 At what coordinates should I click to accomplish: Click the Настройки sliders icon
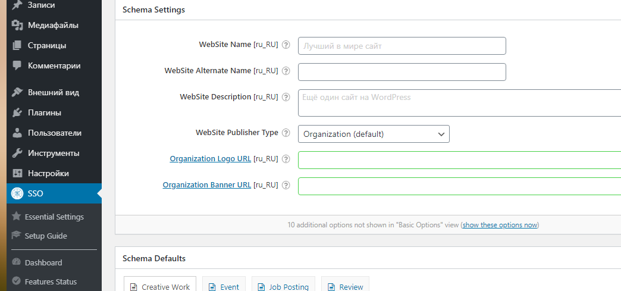pyautogui.click(x=17, y=173)
